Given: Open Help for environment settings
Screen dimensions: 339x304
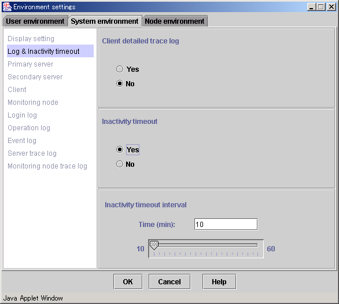Looking at the screenshot, I should (x=219, y=282).
